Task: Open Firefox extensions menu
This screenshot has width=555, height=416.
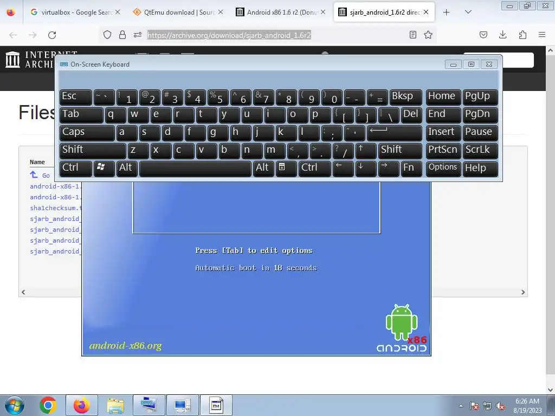Action: coord(522,35)
